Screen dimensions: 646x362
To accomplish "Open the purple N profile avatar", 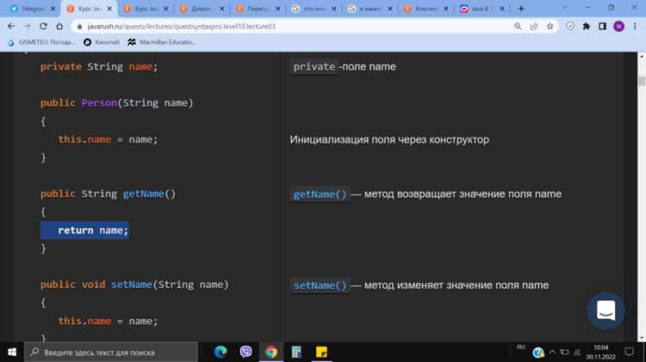I will coord(618,26).
